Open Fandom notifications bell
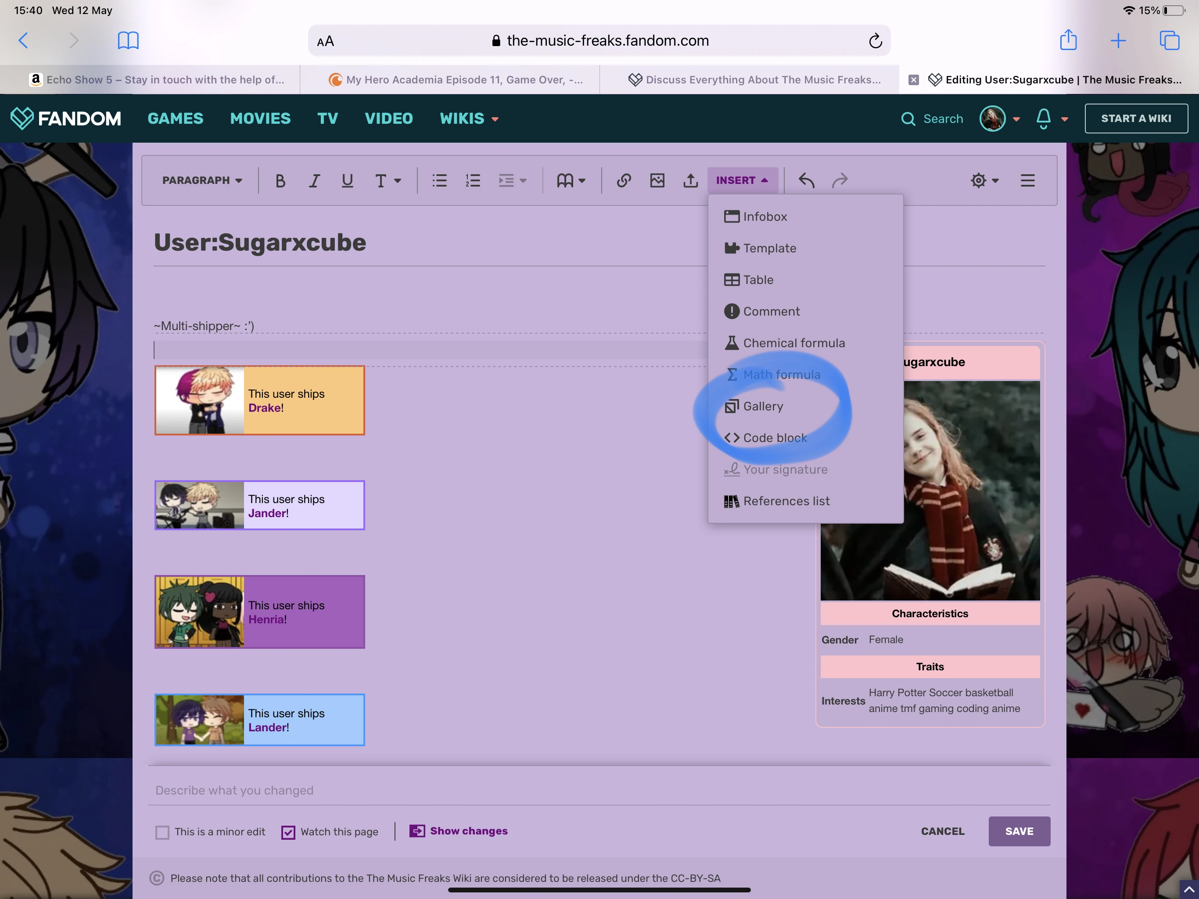The height and width of the screenshot is (899, 1199). click(x=1044, y=118)
